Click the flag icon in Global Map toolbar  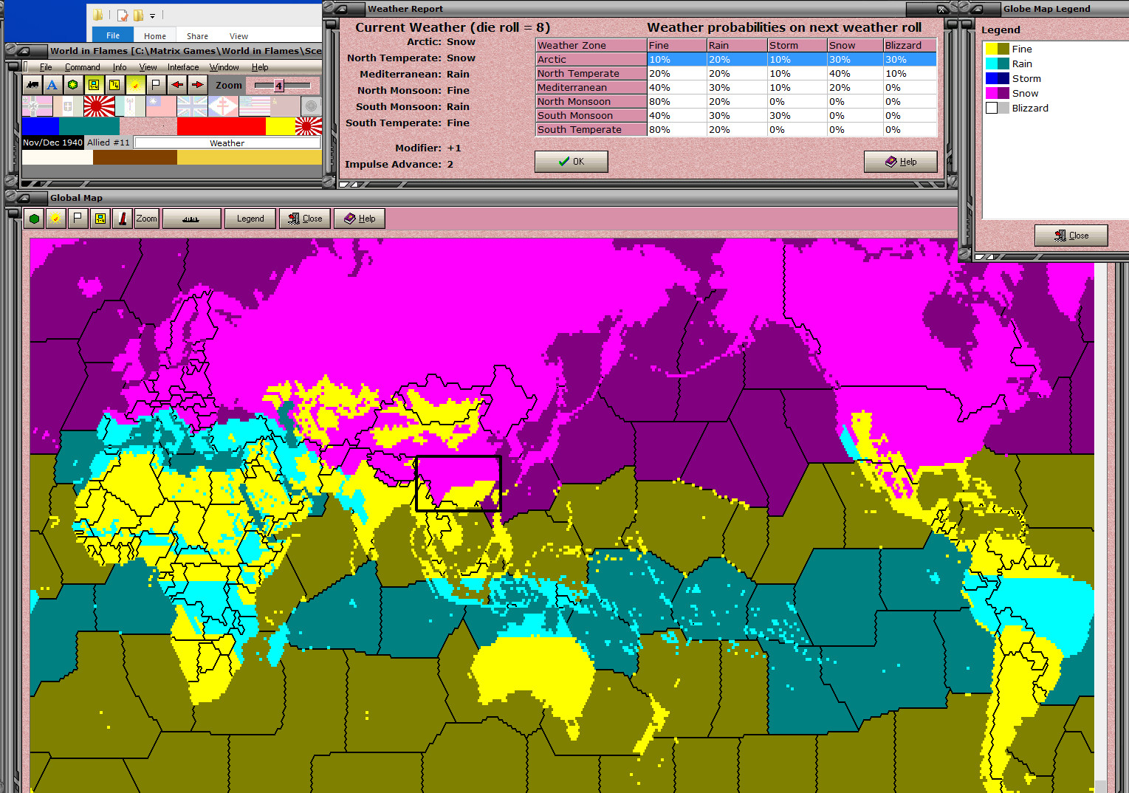(78, 219)
